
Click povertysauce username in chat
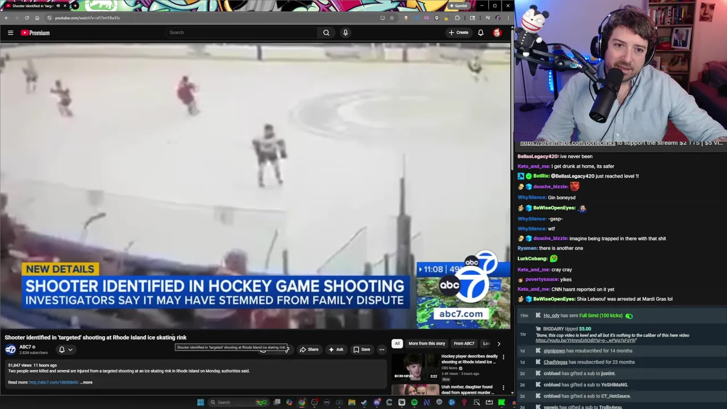(x=540, y=279)
